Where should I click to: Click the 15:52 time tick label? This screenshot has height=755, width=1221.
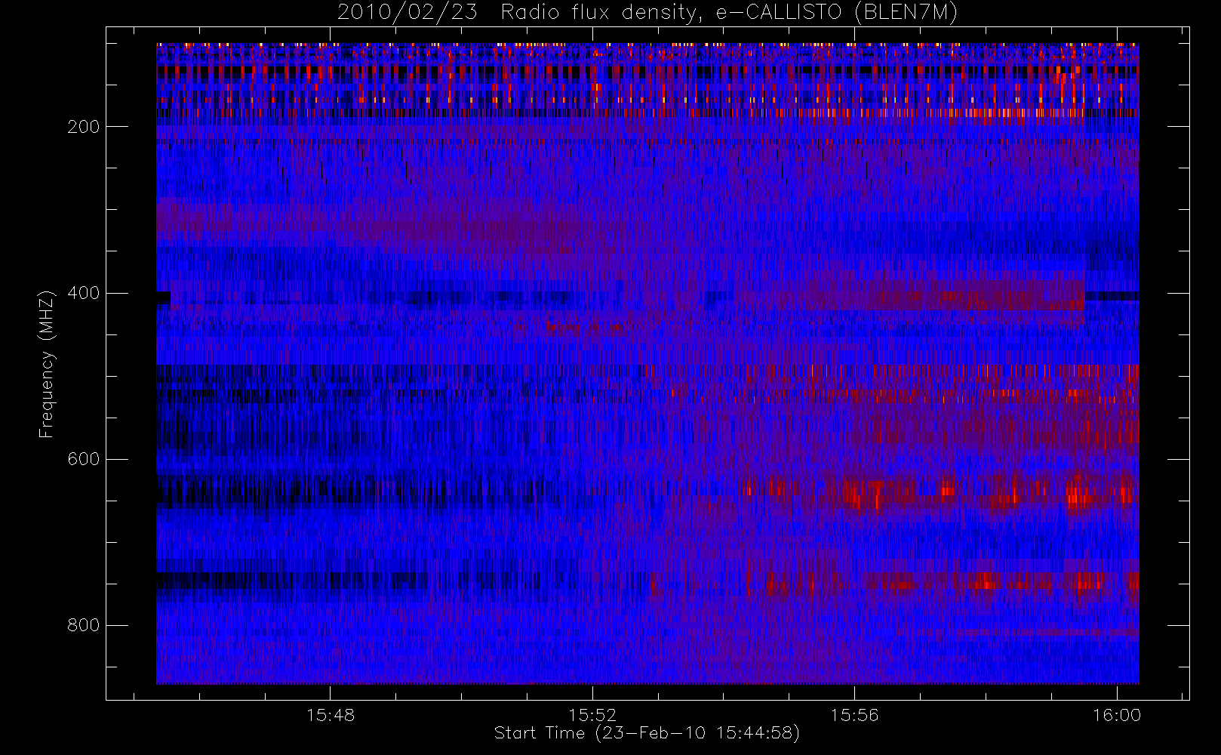[x=592, y=715]
